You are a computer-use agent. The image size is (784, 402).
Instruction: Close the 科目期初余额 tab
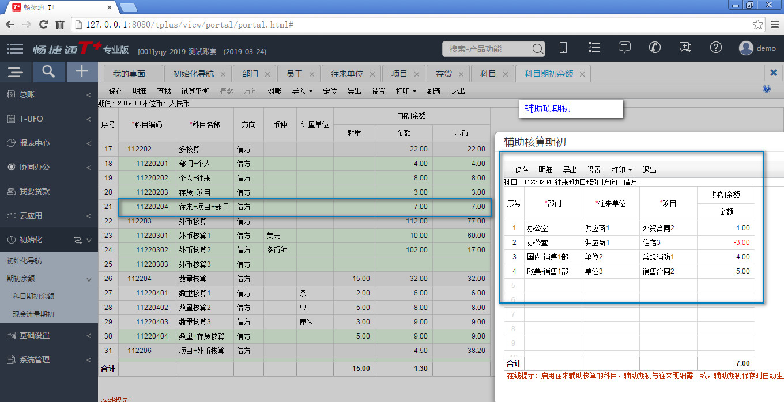582,74
